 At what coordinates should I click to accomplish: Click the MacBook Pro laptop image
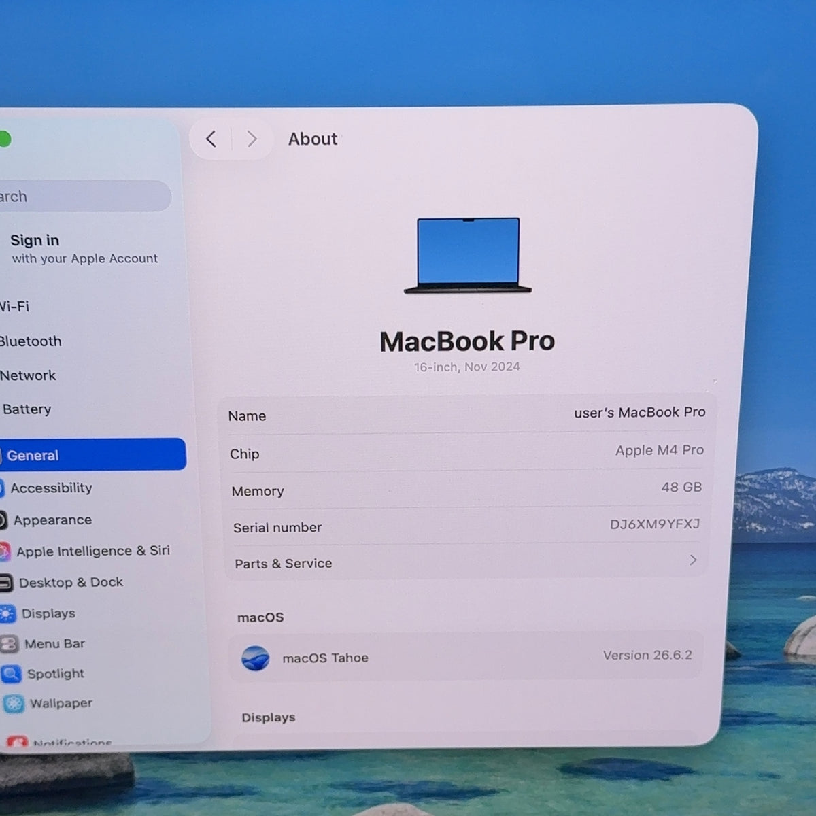point(468,256)
